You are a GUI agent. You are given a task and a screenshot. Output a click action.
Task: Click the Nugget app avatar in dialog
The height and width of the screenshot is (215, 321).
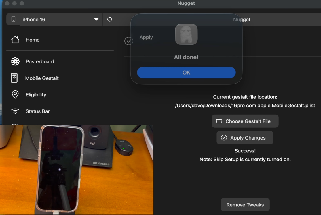click(x=186, y=34)
